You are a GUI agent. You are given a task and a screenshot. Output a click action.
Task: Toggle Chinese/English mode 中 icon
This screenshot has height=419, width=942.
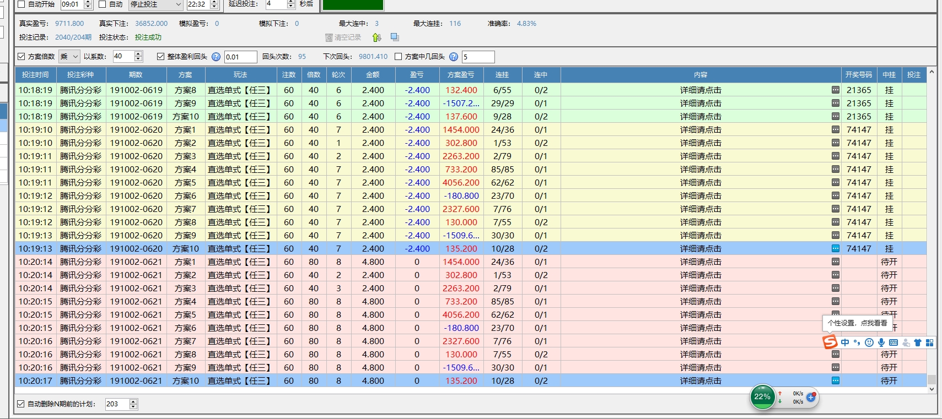coord(845,342)
